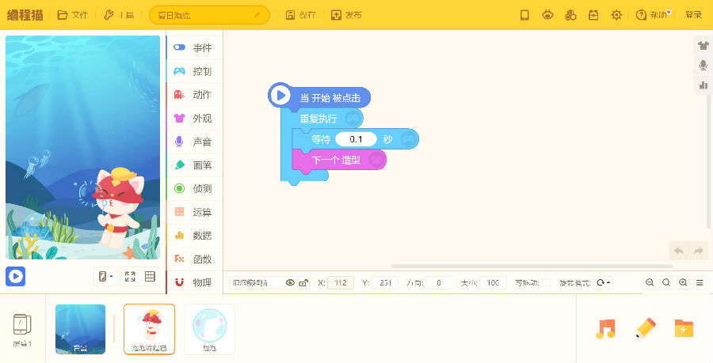This screenshot has width=713, height=363.
Task: Expand the device orientation dropdown under the stage
Action: click(105, 277)
